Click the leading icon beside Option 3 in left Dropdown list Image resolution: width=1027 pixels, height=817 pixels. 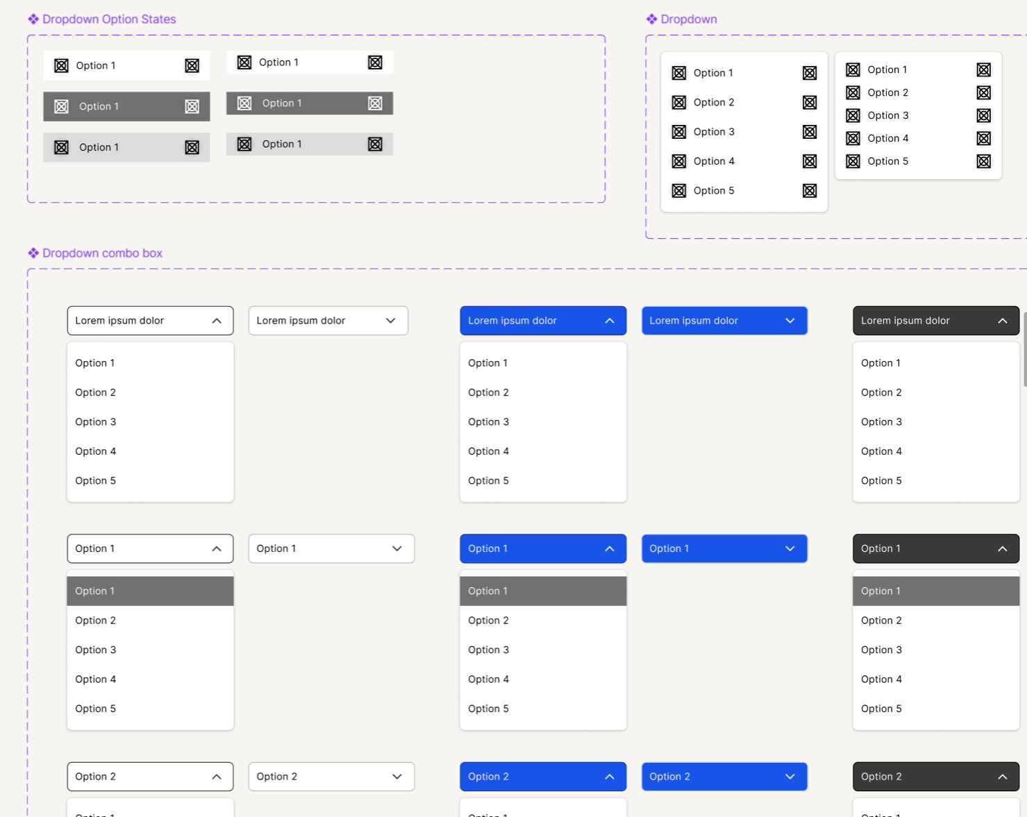point(678,131)
